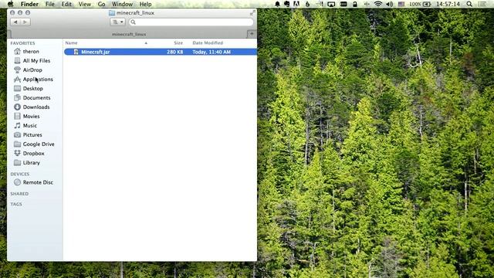Click the Tags sidebar heading

coord(16,204)
